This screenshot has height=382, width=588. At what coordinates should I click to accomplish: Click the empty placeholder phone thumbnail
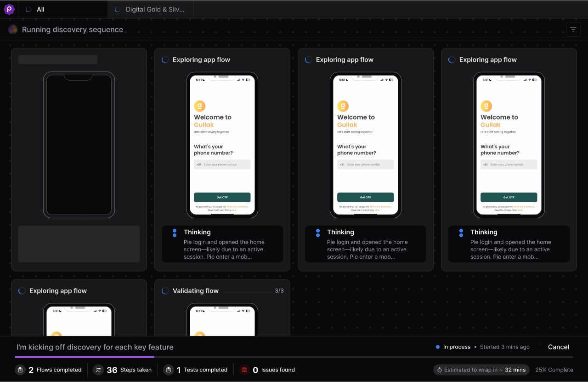click(79, 145)
